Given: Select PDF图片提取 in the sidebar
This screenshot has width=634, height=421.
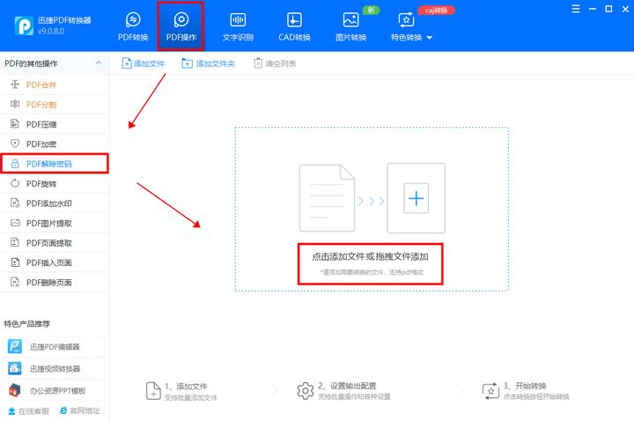Looking at the screenshot, I should (x=55, y=223).
